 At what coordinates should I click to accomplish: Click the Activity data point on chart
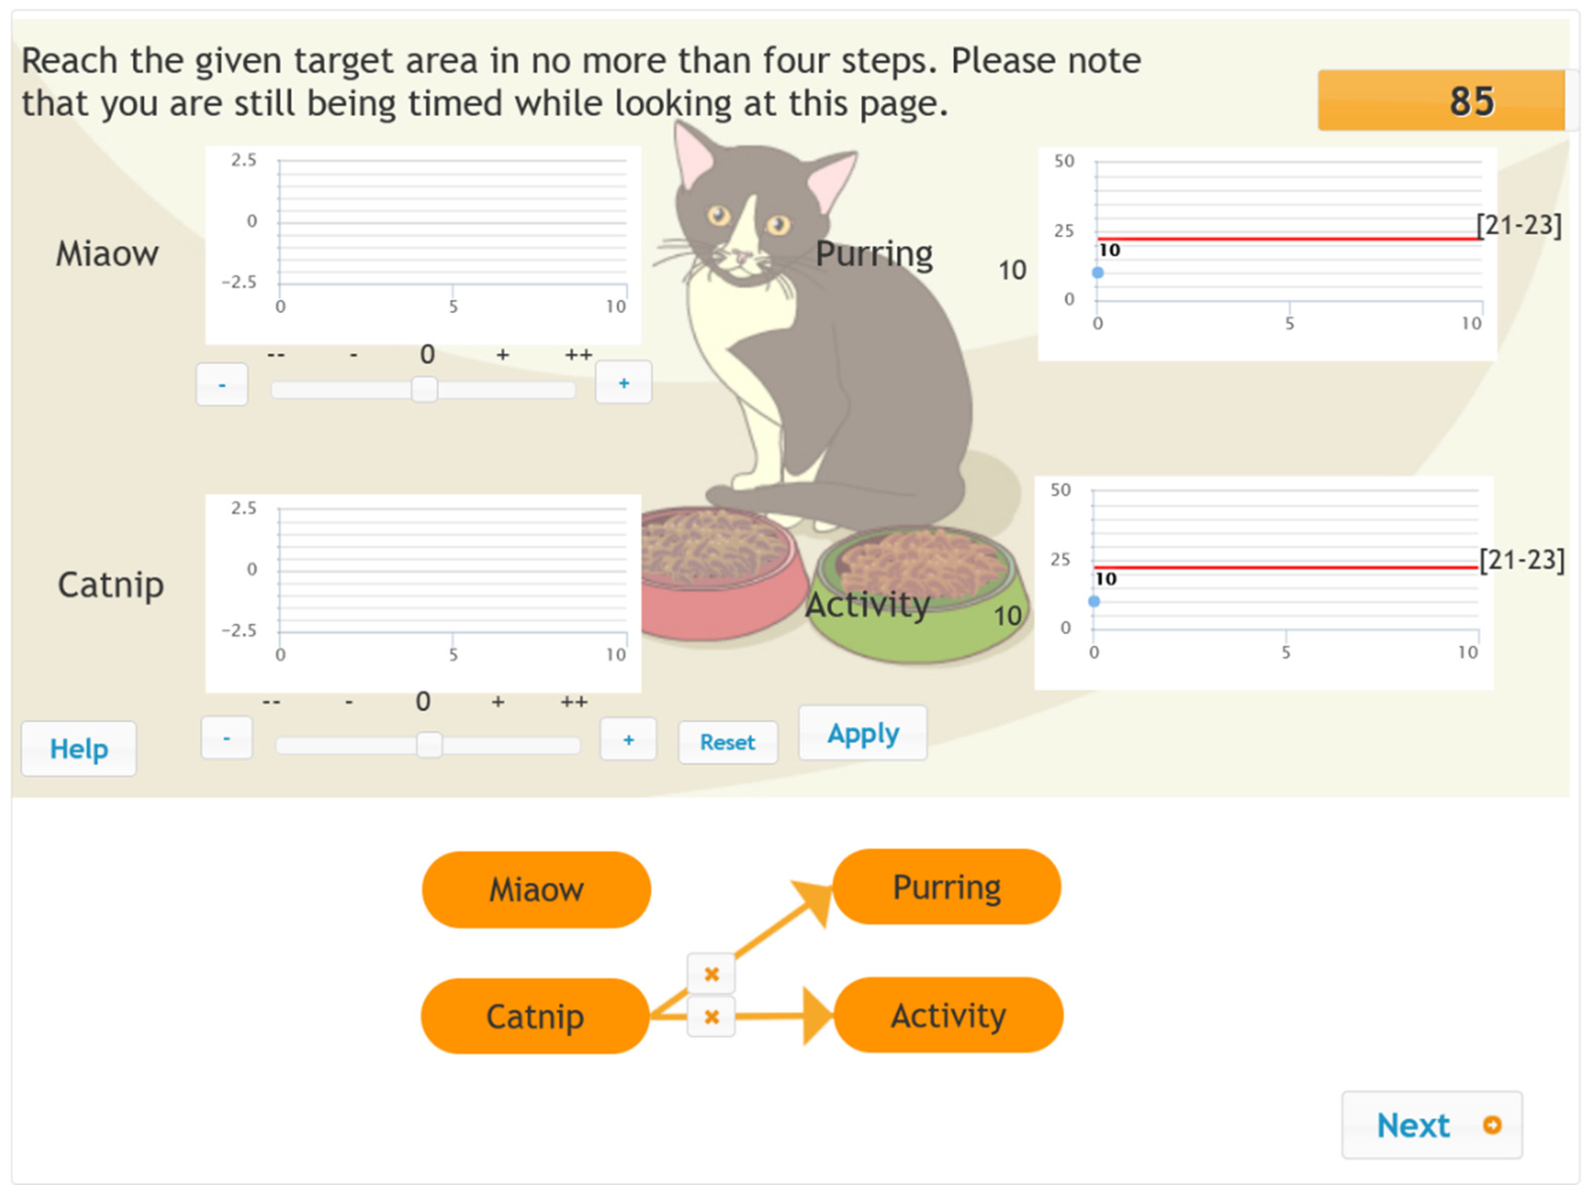tap(1094, 602)
